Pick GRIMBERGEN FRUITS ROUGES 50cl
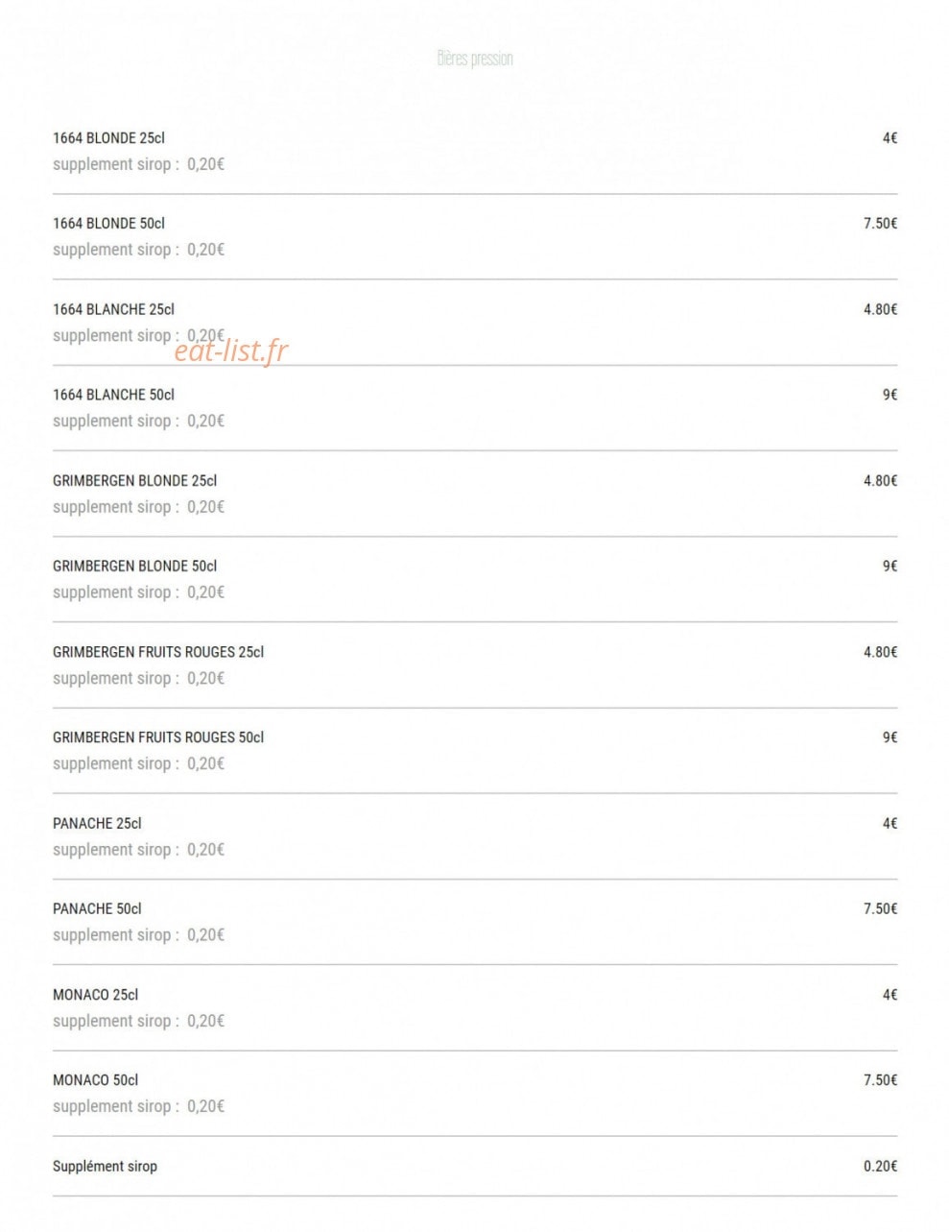 (x=158, y=737)
